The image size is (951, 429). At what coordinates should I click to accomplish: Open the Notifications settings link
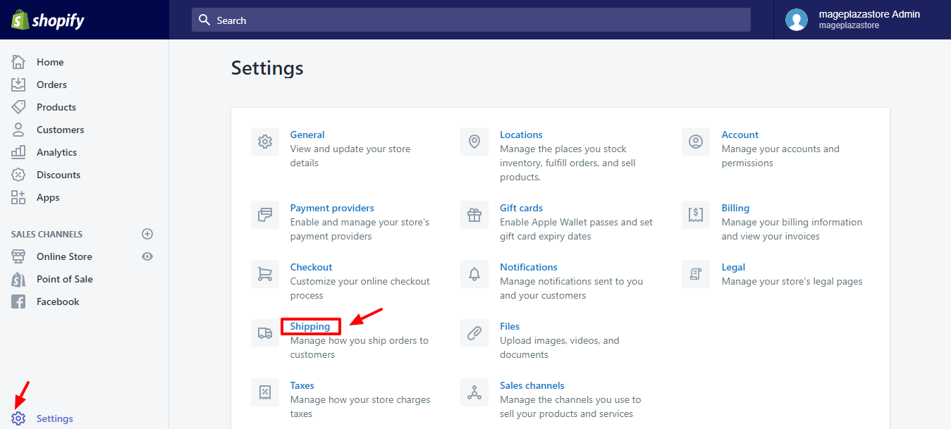[529, 267]
